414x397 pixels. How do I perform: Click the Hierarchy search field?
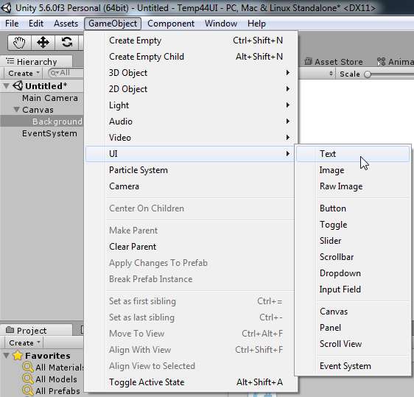66,73
